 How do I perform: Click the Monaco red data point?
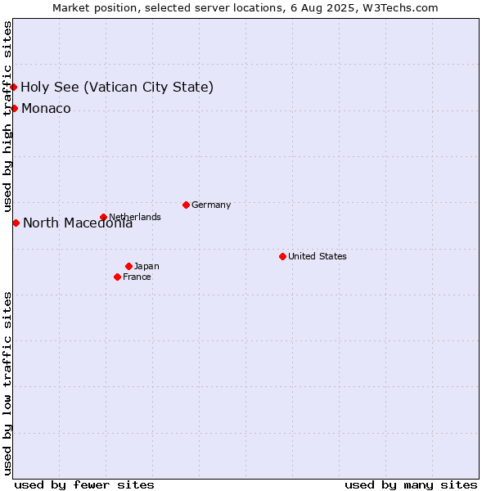click(x=15, y=108)
